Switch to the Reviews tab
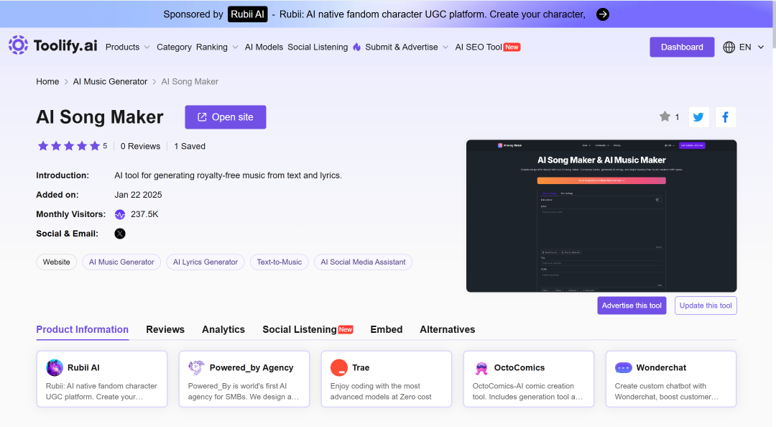 [165, 329]
